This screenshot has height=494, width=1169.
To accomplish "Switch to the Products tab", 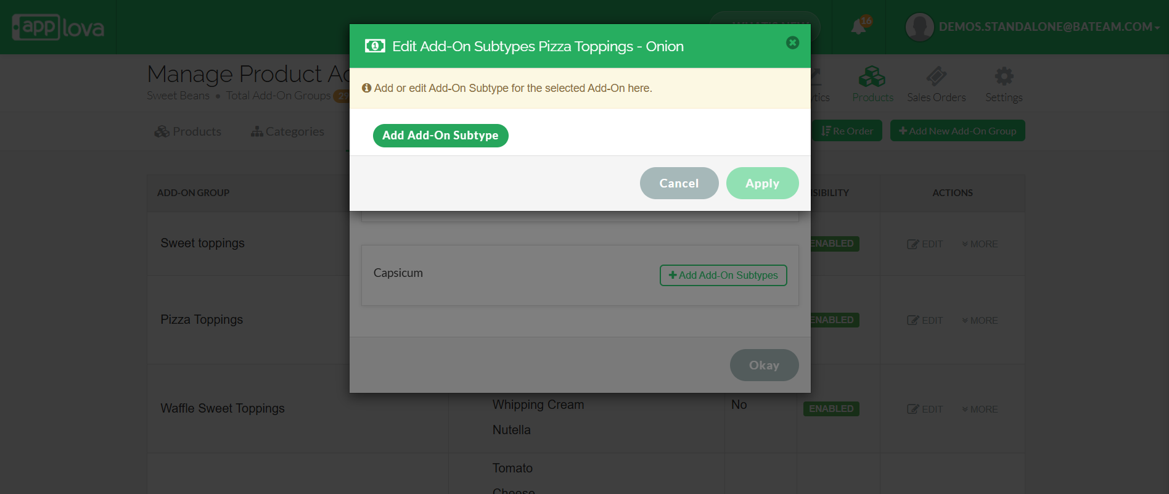I will [x=188, y=131].
